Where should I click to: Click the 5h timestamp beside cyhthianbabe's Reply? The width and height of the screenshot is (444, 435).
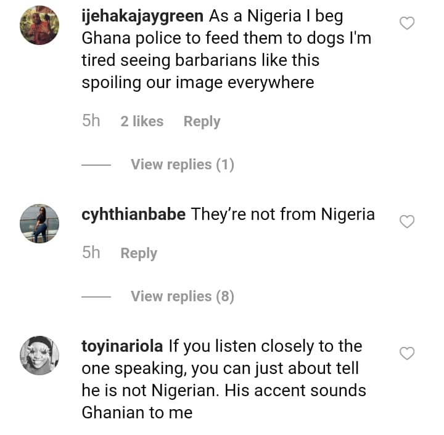(91, 253)
